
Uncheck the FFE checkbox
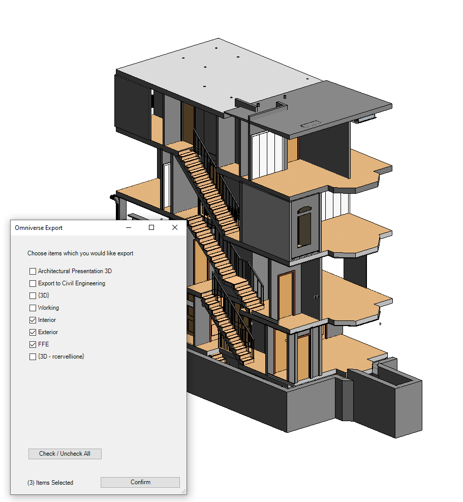click(x=33, y=344)
